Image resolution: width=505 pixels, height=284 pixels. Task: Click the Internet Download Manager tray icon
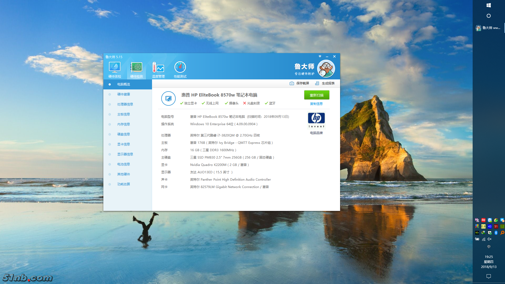point(483,233)
